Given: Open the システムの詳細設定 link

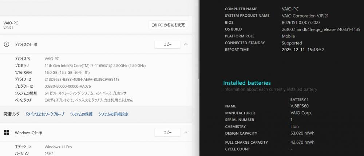Looking at the screenshot, I should 113,114.
